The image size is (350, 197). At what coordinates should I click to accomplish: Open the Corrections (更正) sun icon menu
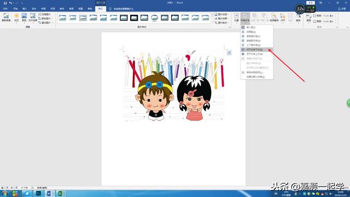tap(16, 18)
